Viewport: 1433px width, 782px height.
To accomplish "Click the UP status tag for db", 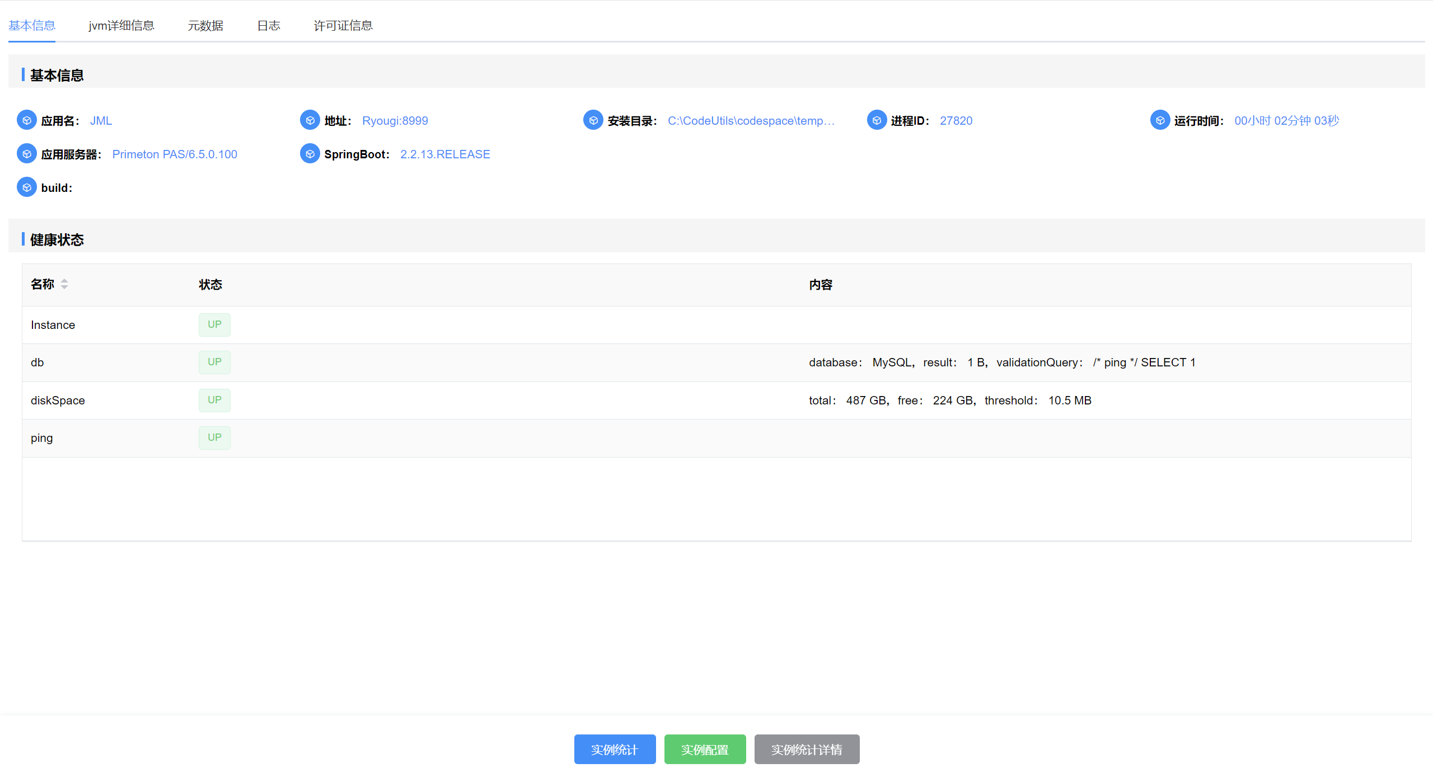I will click(214, 362).
